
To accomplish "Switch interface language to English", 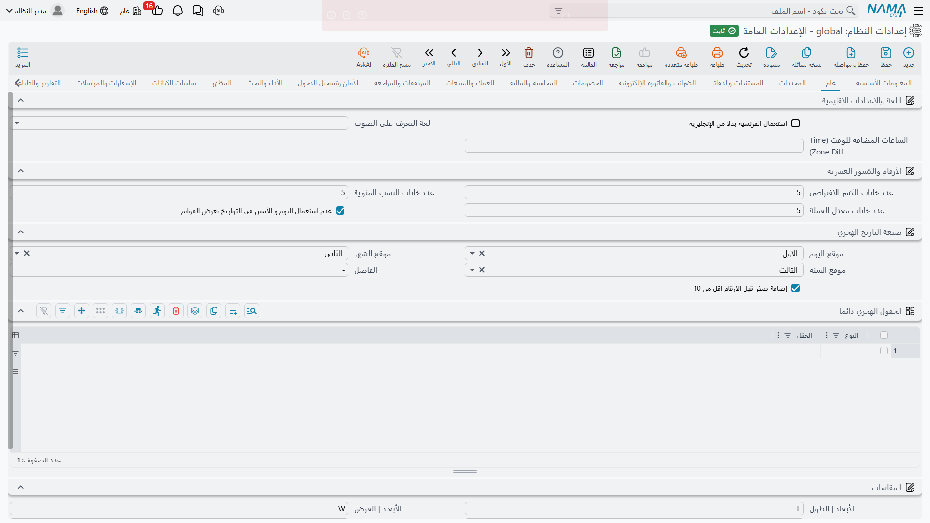I will pyautogui.click(x=92, y=11).
